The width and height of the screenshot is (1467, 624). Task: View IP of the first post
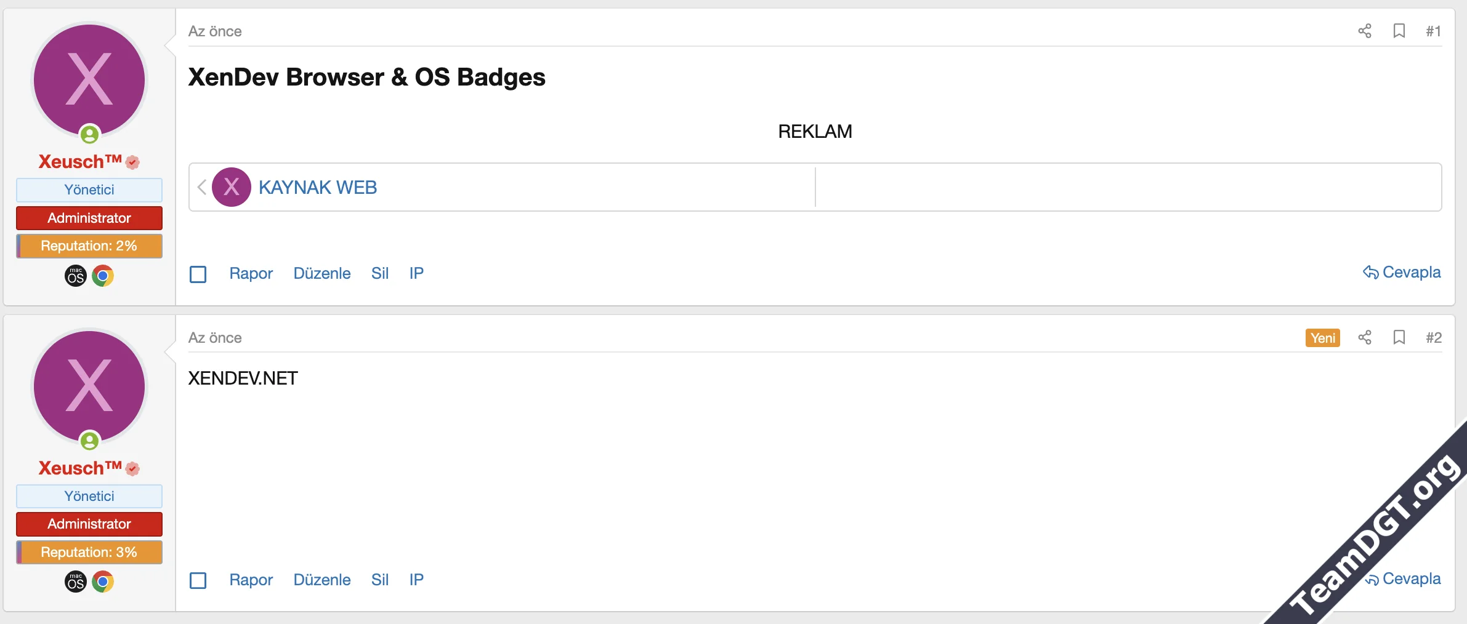pyautogui.click(x=416, y=273)
